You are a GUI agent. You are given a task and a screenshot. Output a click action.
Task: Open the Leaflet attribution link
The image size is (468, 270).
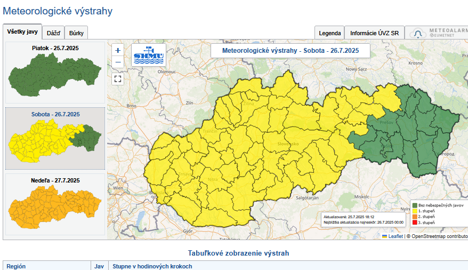click(x=395, y=236)
